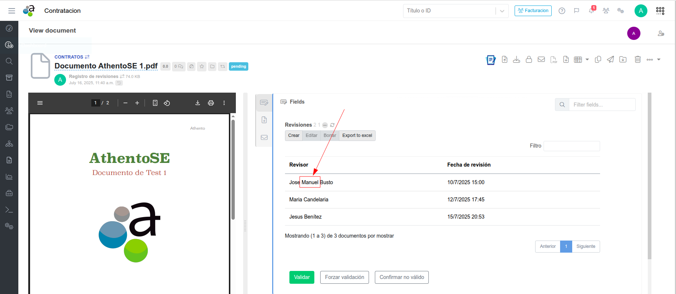Lock the document with the padlock icon
The image size is (676, 294).
(529, 59)
